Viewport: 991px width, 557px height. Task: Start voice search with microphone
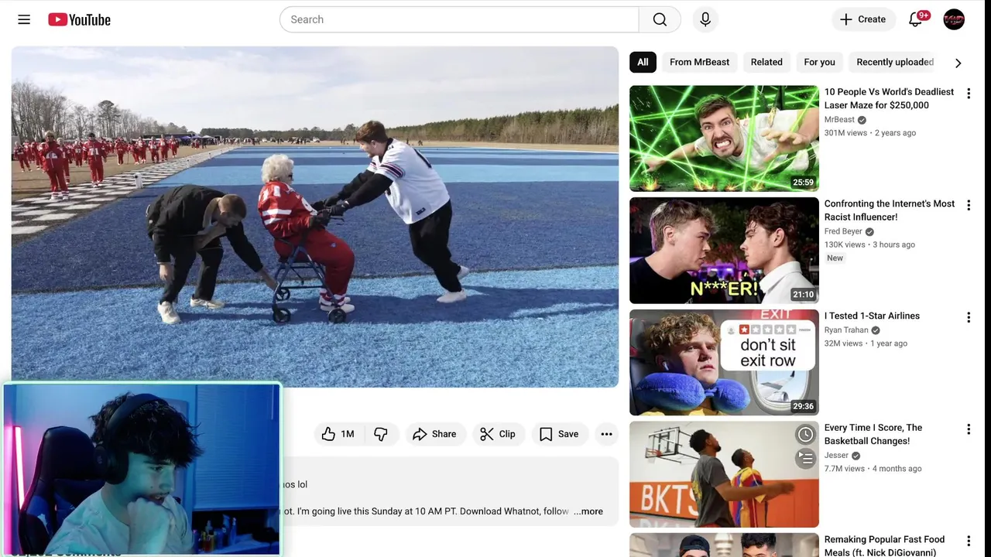coord(705,19)
